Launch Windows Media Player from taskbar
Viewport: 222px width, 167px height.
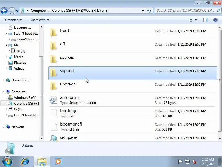point(58,162)
